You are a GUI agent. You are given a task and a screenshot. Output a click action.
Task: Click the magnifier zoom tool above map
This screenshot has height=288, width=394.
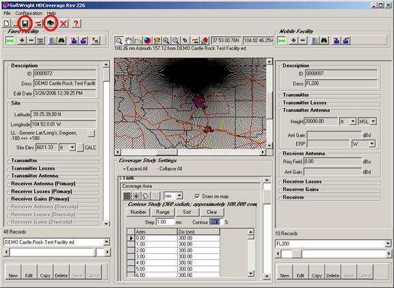[119, 40]
